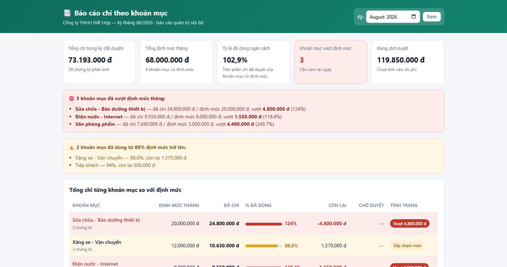This screenshot has width=507, height=267.
Task: Click the KHOẢN MỤC column header
Action: 86,205
